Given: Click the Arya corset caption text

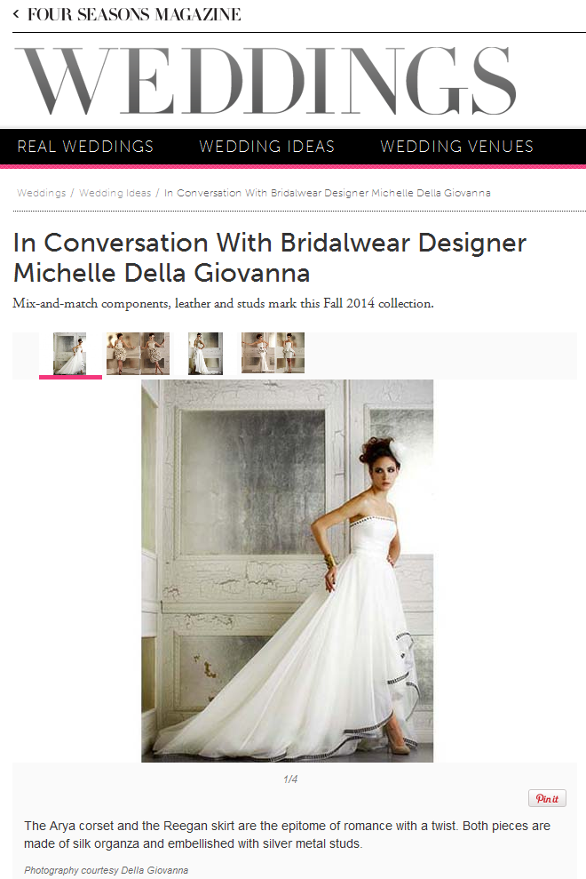Looking at the screenshot, I should coord(287,835).
